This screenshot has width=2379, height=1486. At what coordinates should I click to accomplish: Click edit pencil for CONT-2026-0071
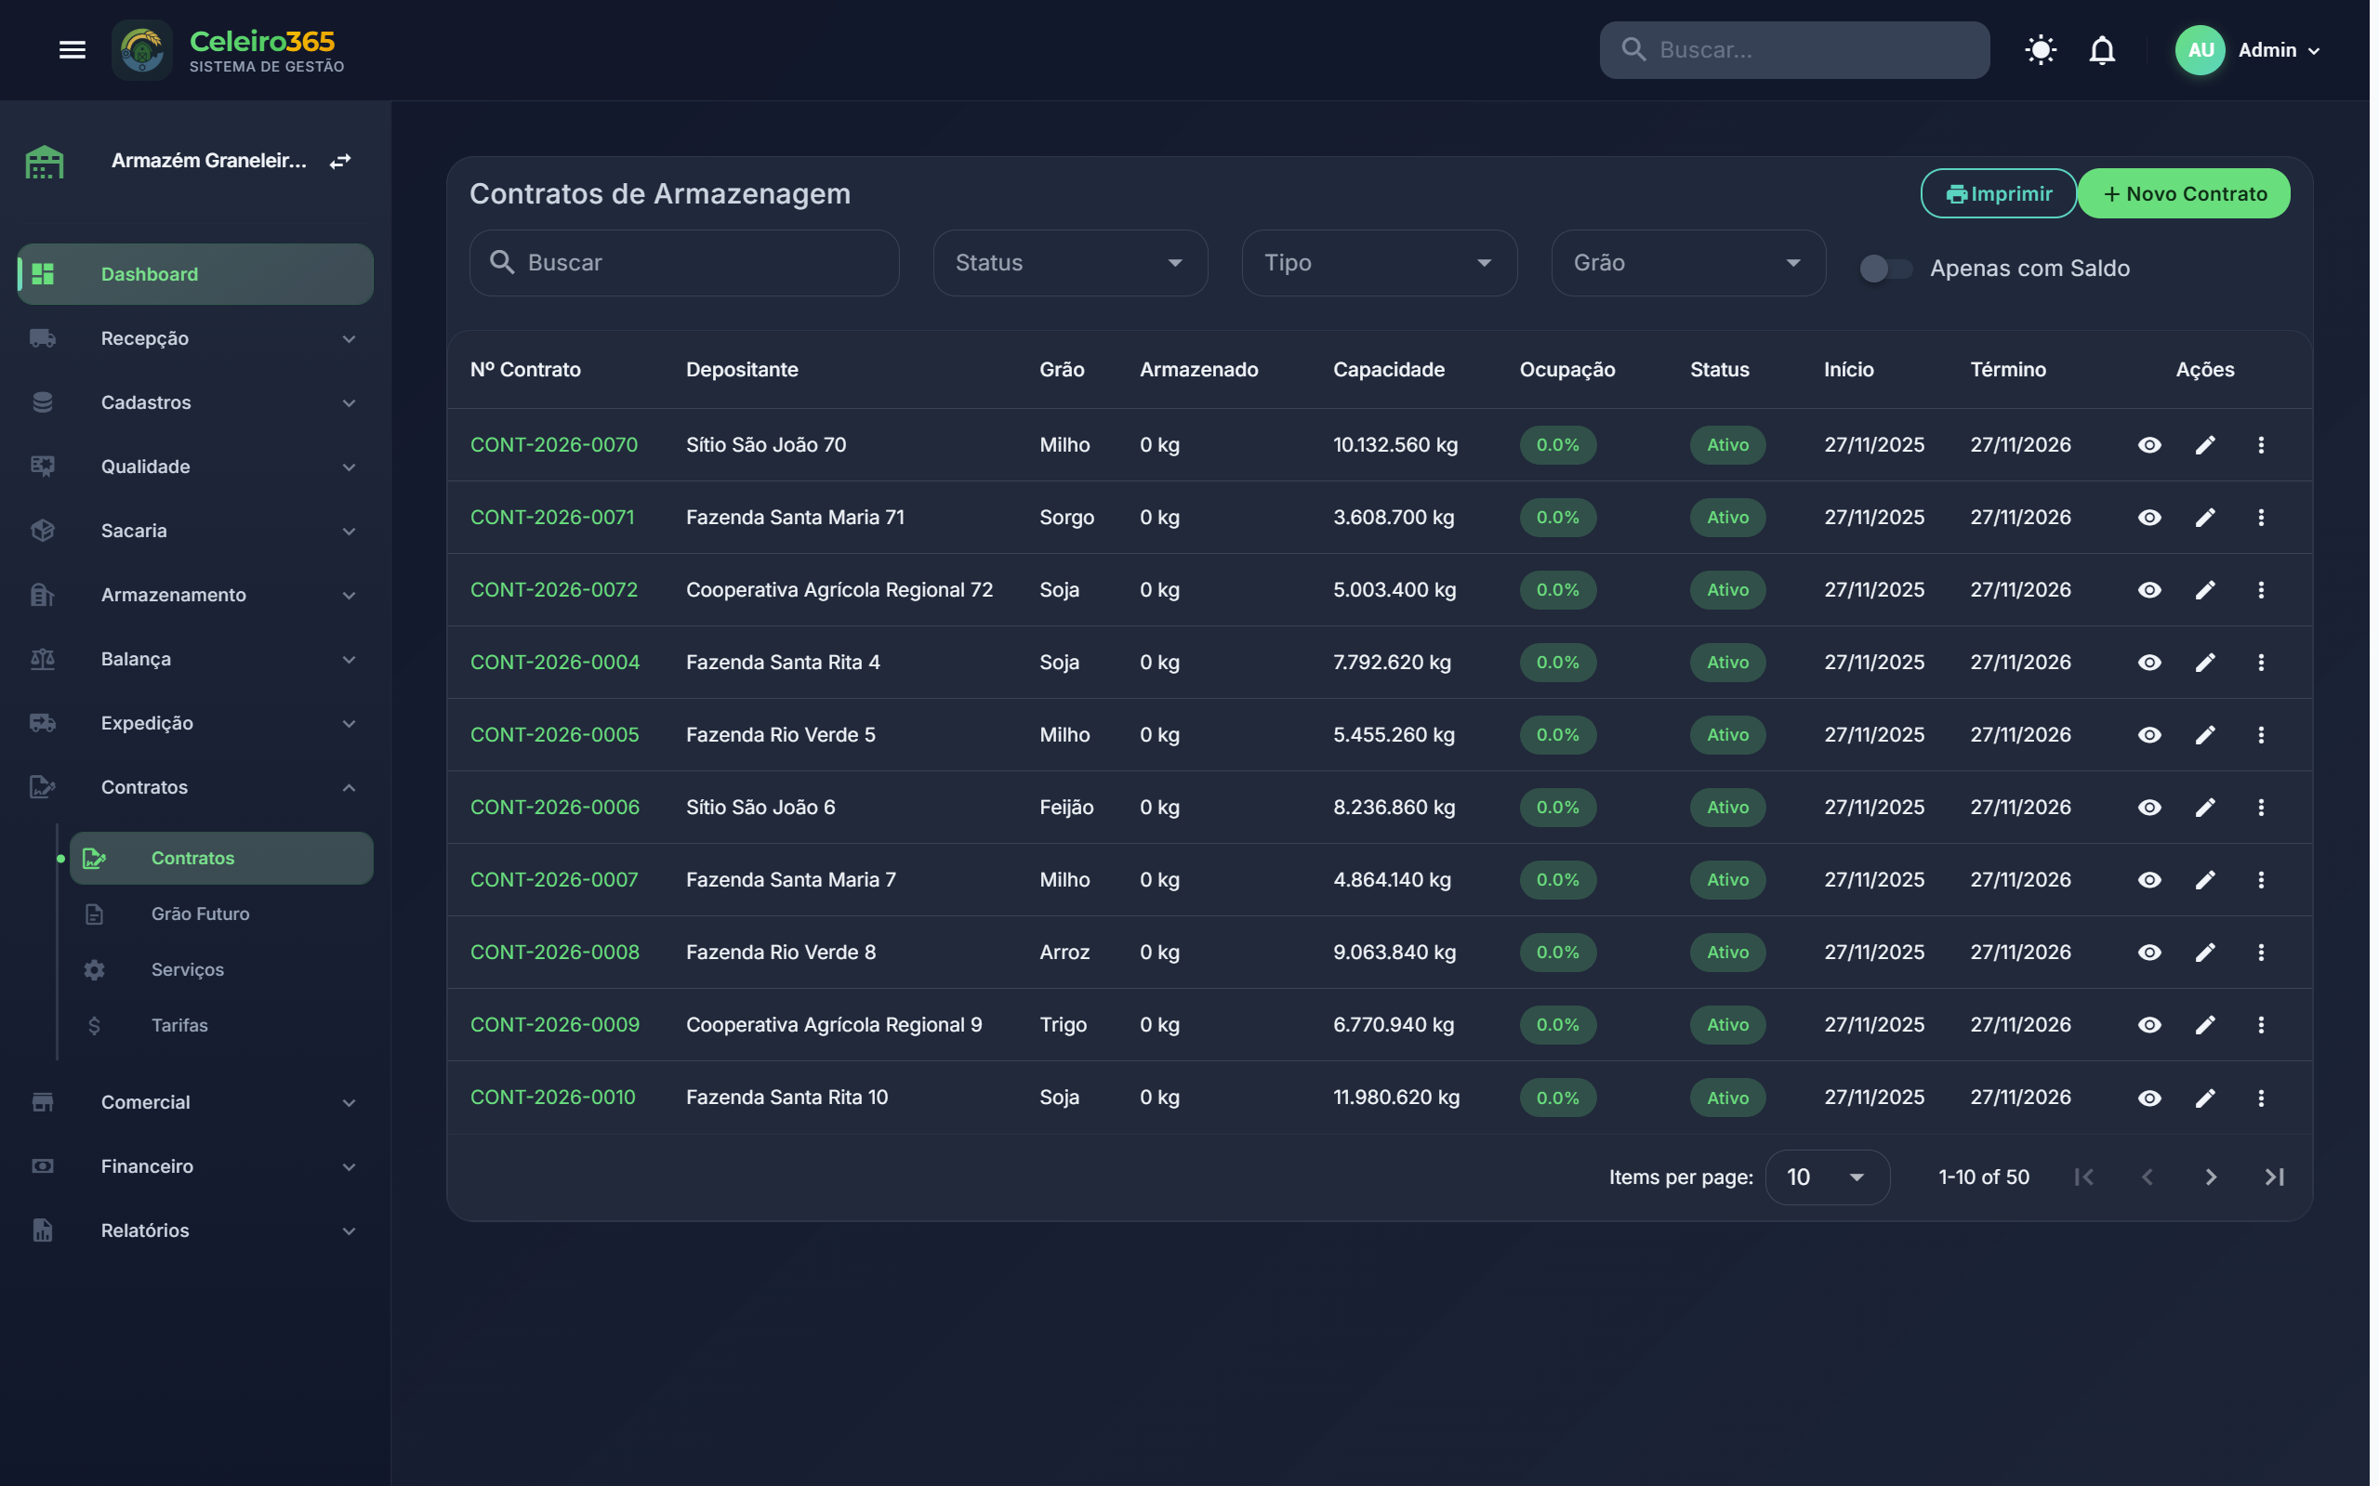click(2204, 518)
